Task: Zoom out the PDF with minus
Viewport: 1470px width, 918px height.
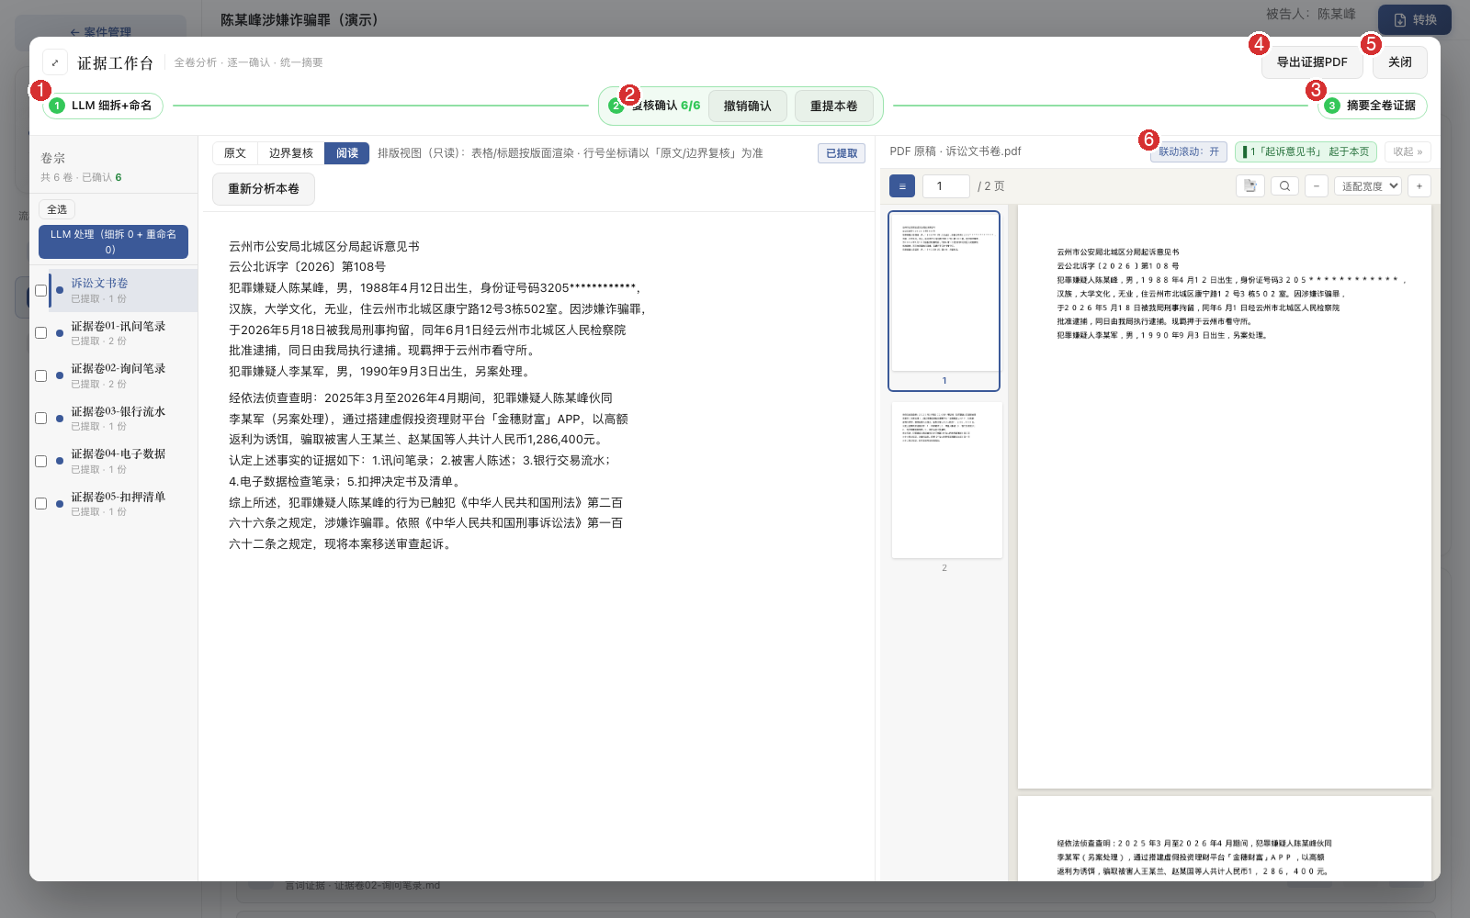Action: 1317,186
